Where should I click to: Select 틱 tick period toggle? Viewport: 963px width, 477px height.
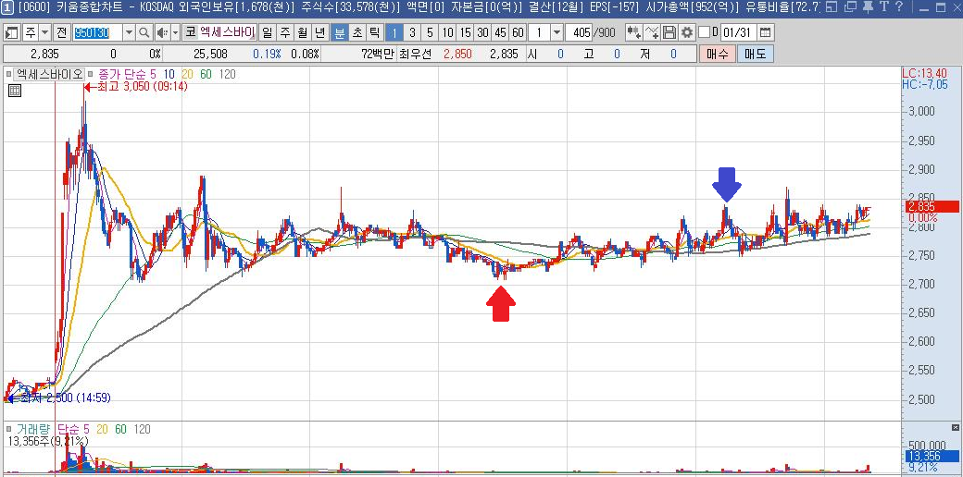point(374,32)
